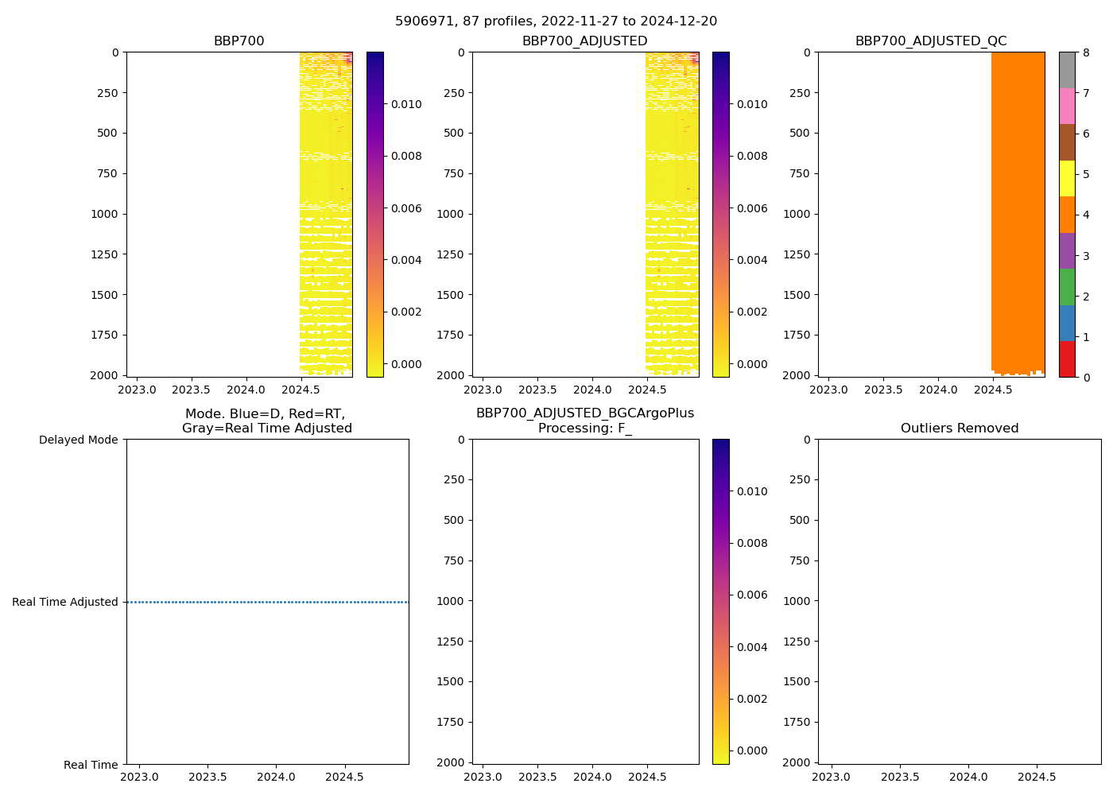The height and width of the screenshot is (795, 1113).
Task: Click the BBP700_ADJUSTED_QC plot title
Action: point(931,41)
